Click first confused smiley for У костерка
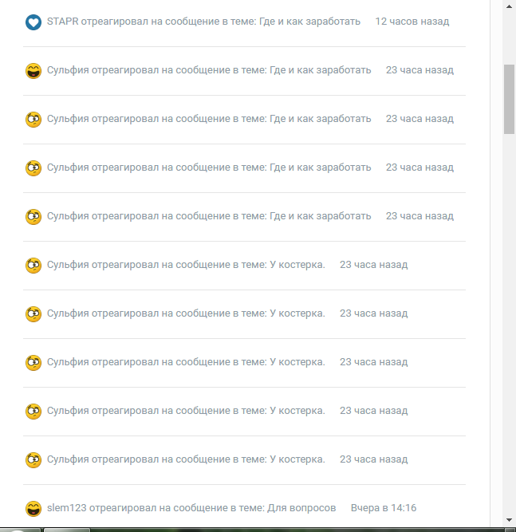 click(x=33, y=266)
